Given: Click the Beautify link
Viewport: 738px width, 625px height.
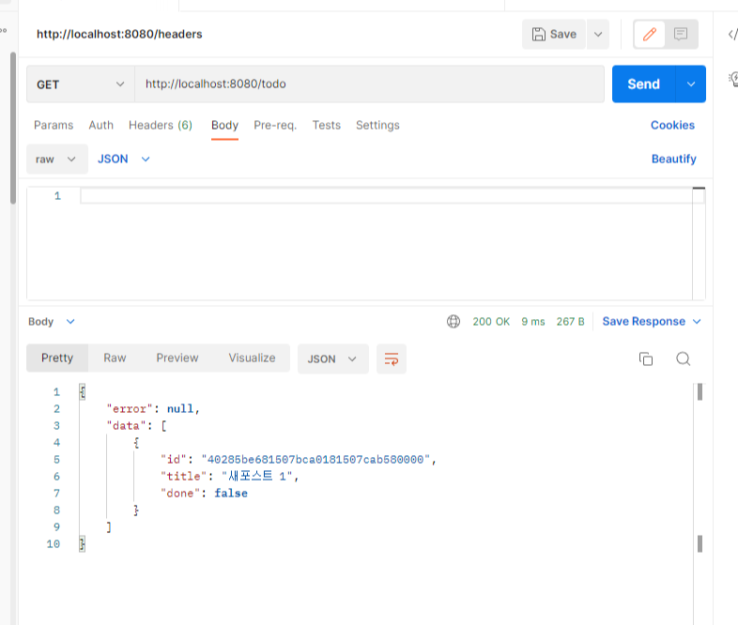Looking at the screenshot, I should click(x=673, y=159).
